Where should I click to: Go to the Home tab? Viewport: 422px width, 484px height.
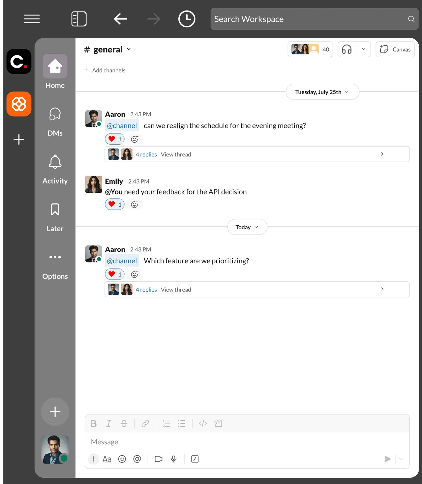tap(55, 71)
